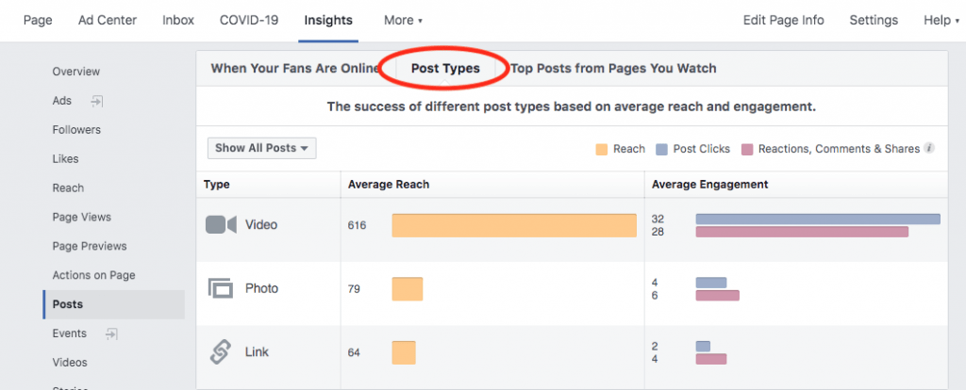Select Followers in the sidebar
The height and width of the screenshot is (390, 966).
[x=76, y=130]
